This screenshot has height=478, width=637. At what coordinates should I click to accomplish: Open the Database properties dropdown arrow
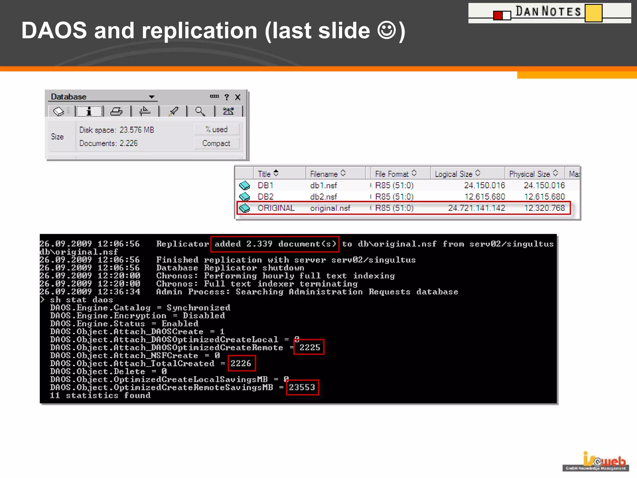coord(151,97)
